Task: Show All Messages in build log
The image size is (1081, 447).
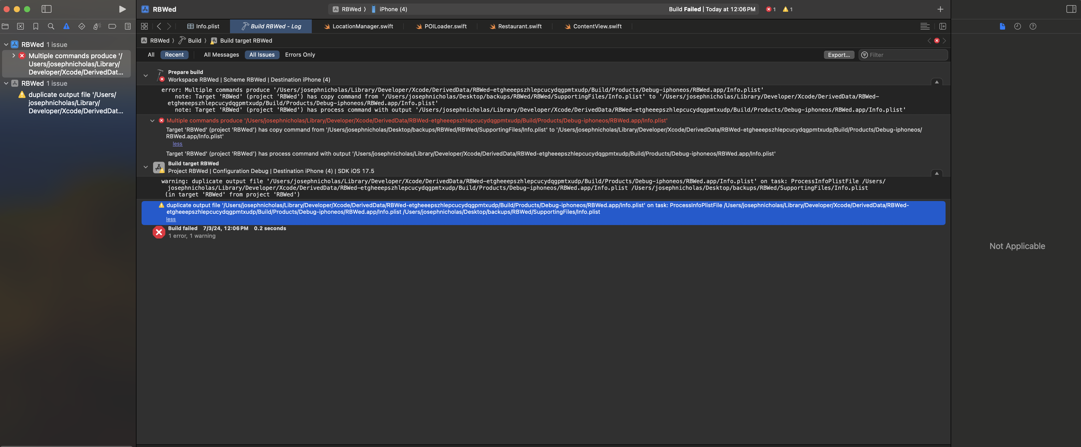Action: point(221,55)
